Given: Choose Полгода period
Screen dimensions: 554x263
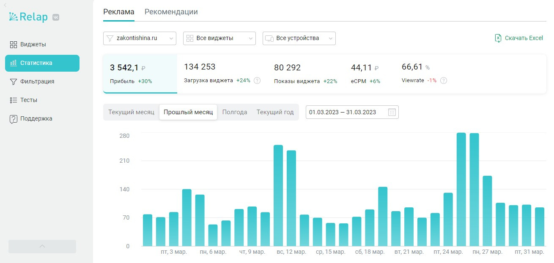Looking at the screenshot, I should pyautogui.click(x=235, y=112).
